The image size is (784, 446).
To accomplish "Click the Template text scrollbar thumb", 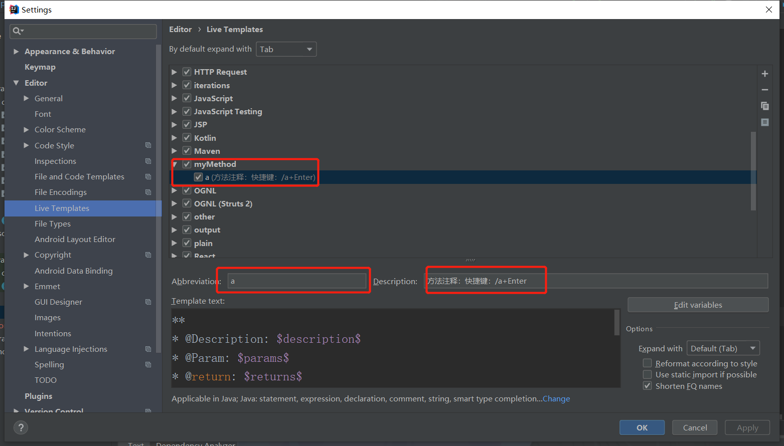I will tap(617, 322).
